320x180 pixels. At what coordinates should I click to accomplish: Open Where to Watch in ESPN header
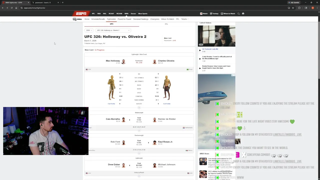point(228,13)
